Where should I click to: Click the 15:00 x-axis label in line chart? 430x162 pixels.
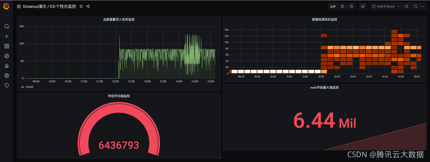[x=211, y=81]
